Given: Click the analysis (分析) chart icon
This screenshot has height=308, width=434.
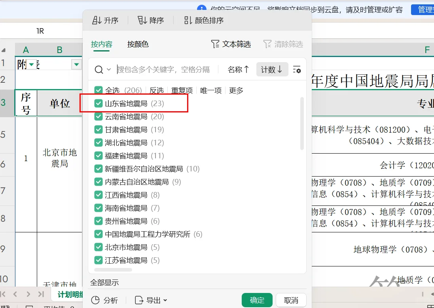Looking at the screenshot, I should (x=95, y=300).
